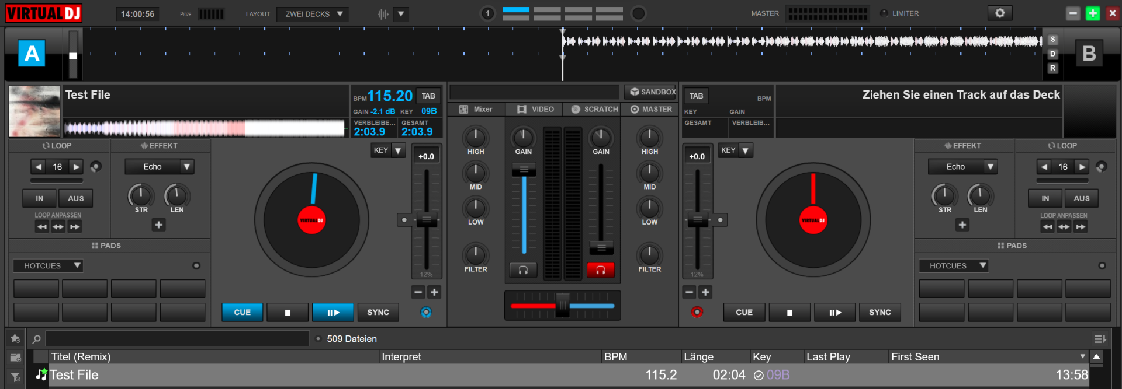Open deck B KEY dropdown

pyautogui.click(x=736, y=150)
